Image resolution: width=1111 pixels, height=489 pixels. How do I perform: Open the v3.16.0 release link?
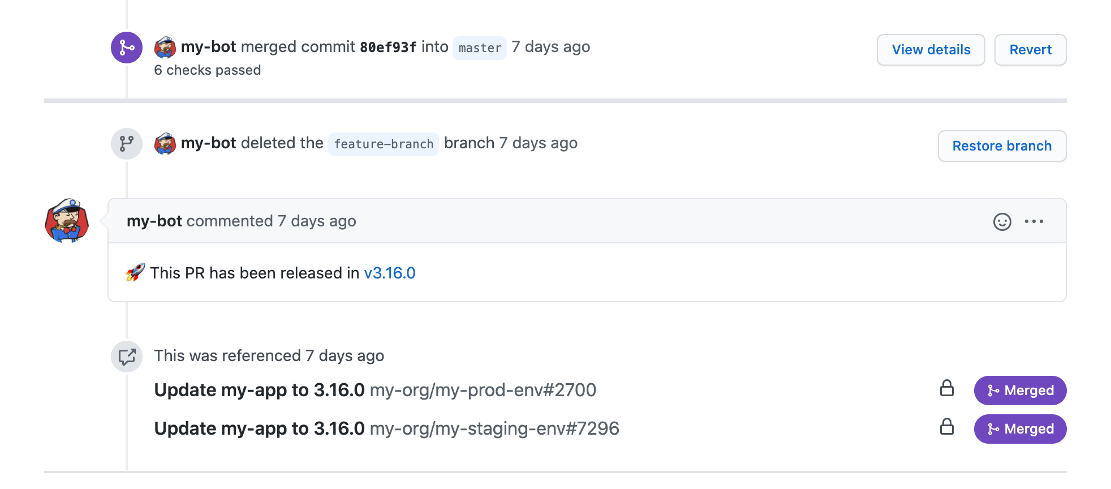click(x=389, y=273)
